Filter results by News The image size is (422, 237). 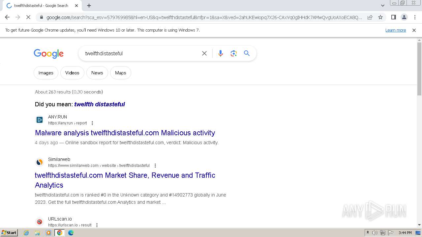97,73
